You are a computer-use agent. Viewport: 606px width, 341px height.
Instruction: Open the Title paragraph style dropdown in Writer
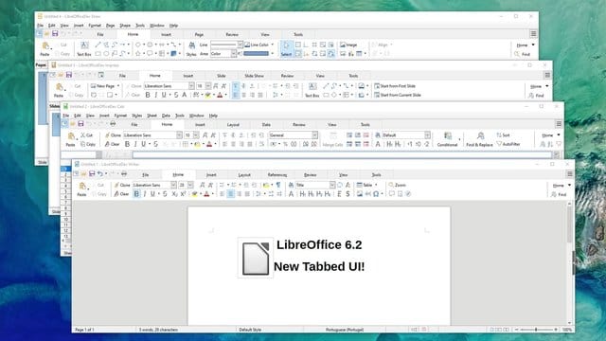pyautogui.click(x=332, y=186)
